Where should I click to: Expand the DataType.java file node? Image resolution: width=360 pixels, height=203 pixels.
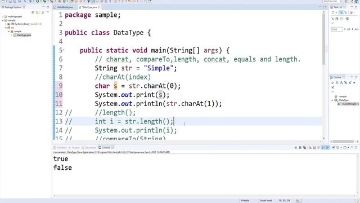[x=12, y=35]
